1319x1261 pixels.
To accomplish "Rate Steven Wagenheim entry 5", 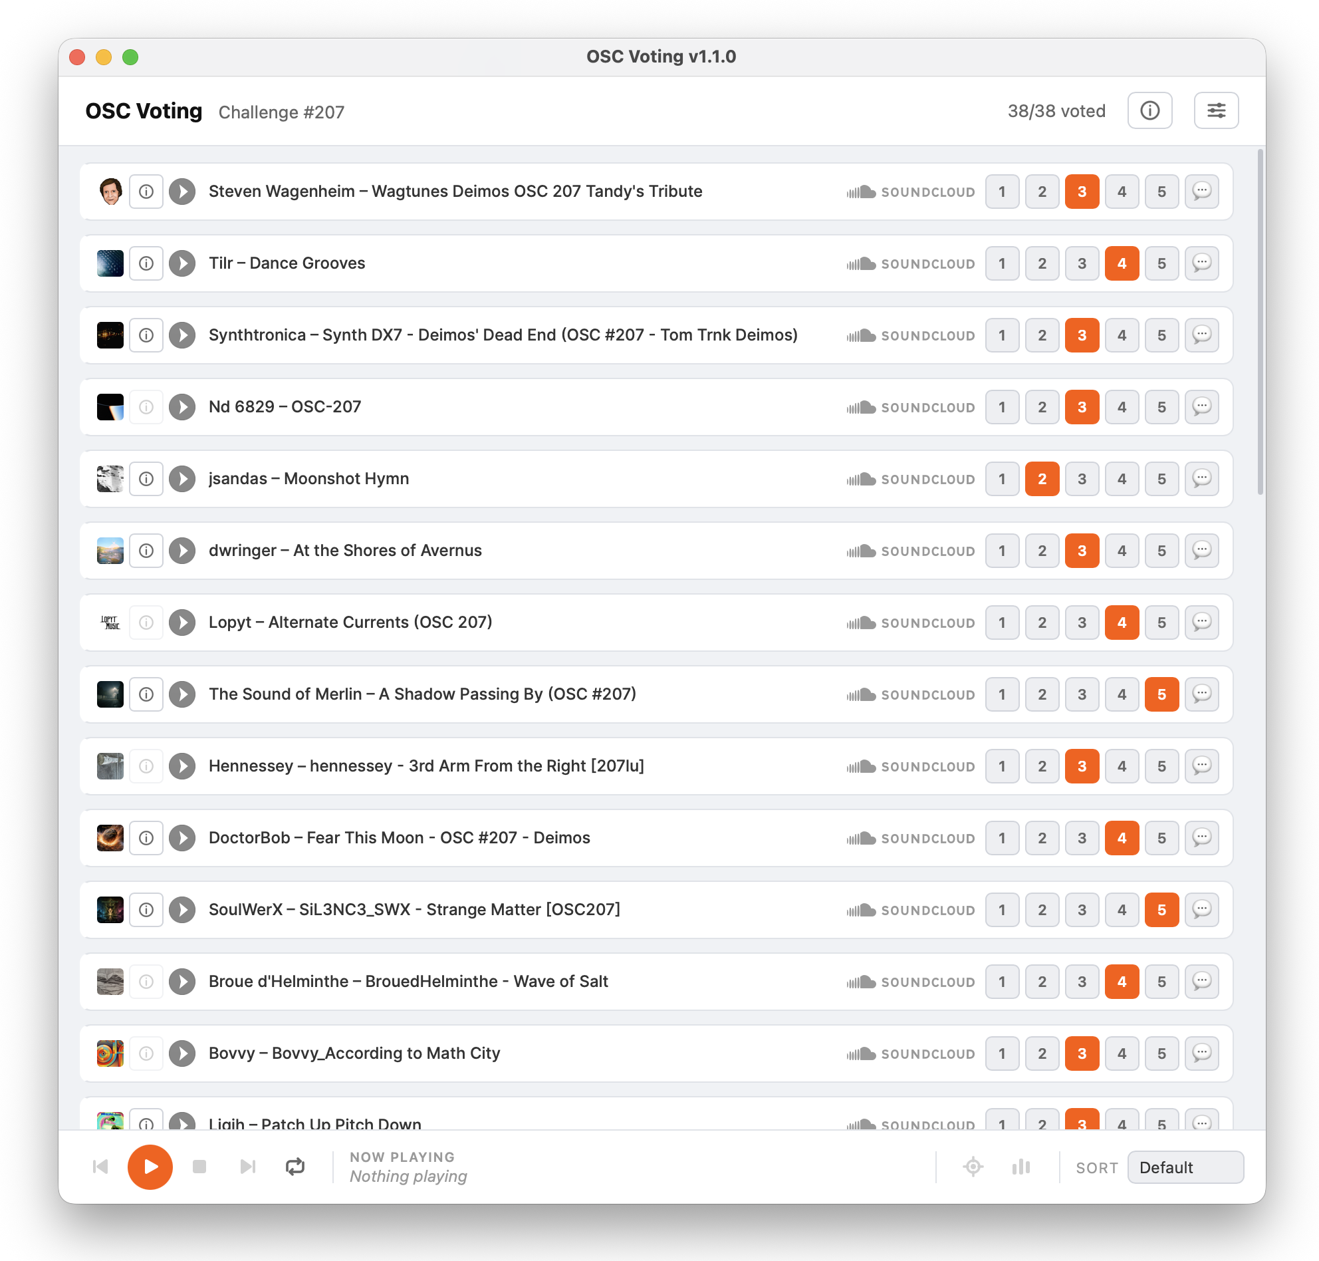I will [x=1161, y=192].
